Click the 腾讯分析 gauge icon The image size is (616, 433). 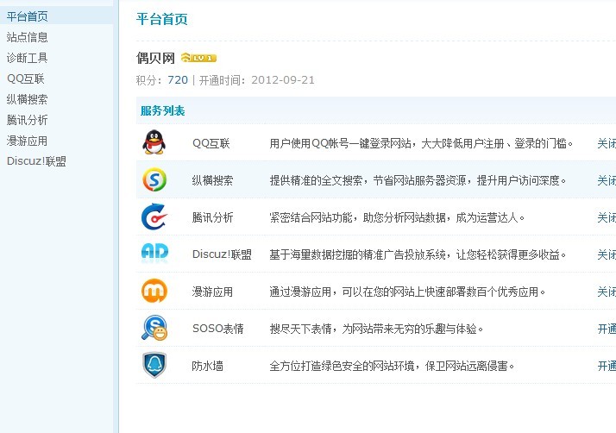click(x=154, y=216)
